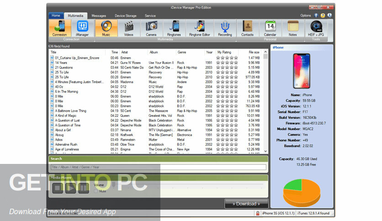
Task: Select the song '6 In The Morning'
Action: [x=67, y=91]
